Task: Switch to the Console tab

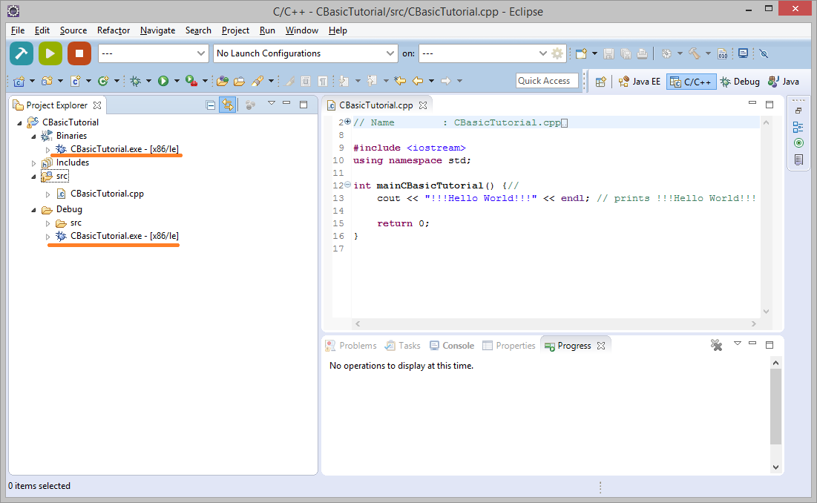Action: [452, 346]
